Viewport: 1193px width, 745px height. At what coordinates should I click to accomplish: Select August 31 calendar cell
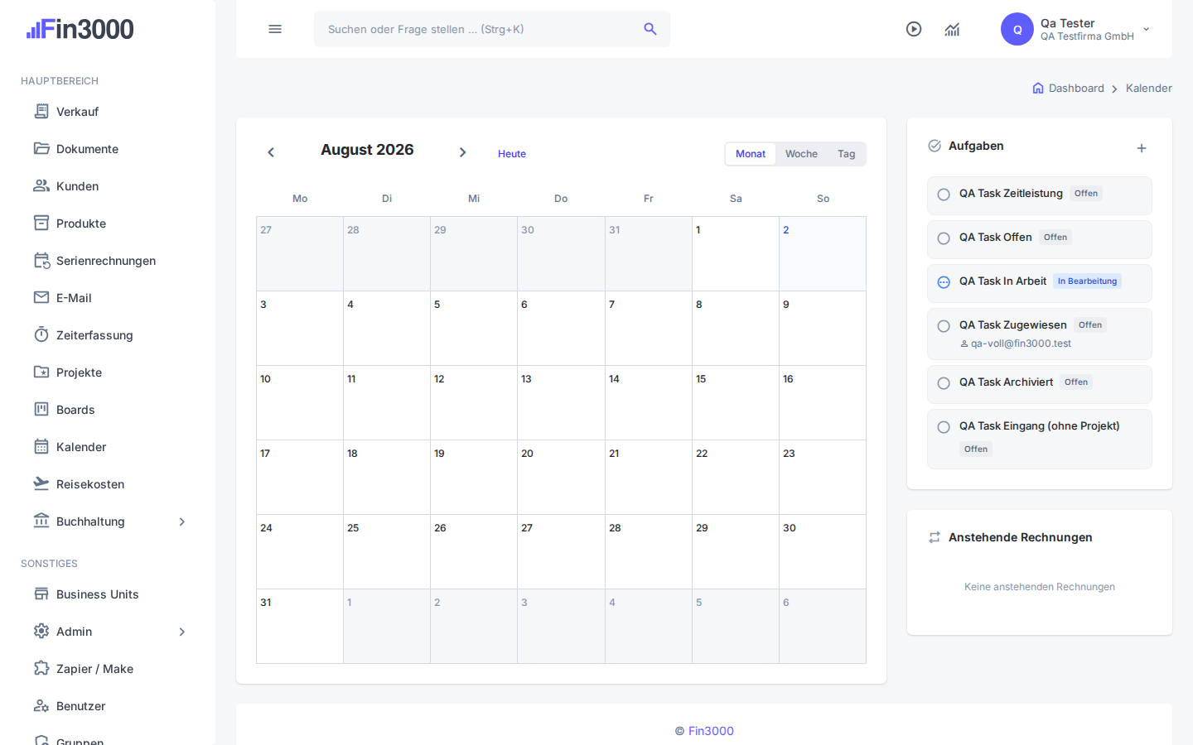click(x=300, y=626)
